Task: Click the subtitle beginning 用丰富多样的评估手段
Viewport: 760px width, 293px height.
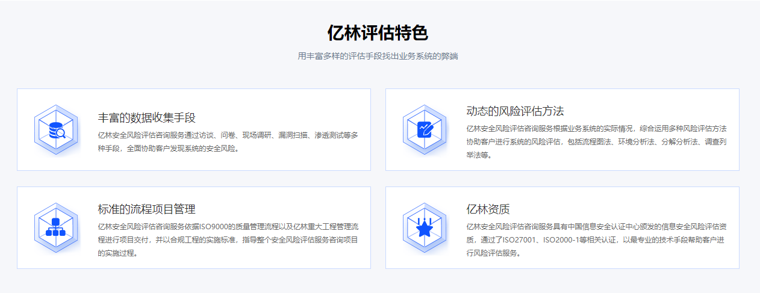Action: (378, 56)
